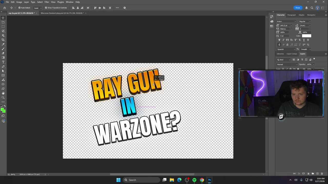Select the Pen tool

click(3, 66)
